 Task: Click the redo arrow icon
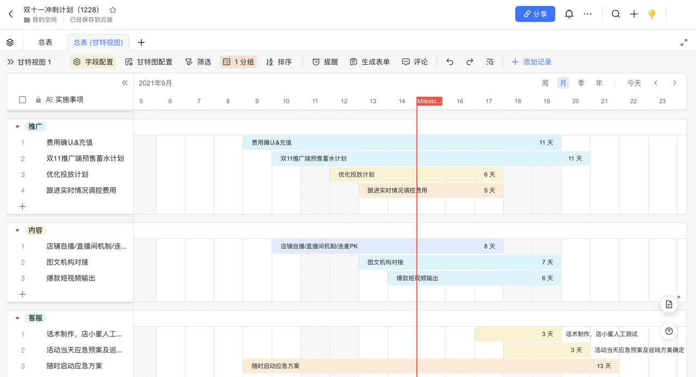coord(470,62)
